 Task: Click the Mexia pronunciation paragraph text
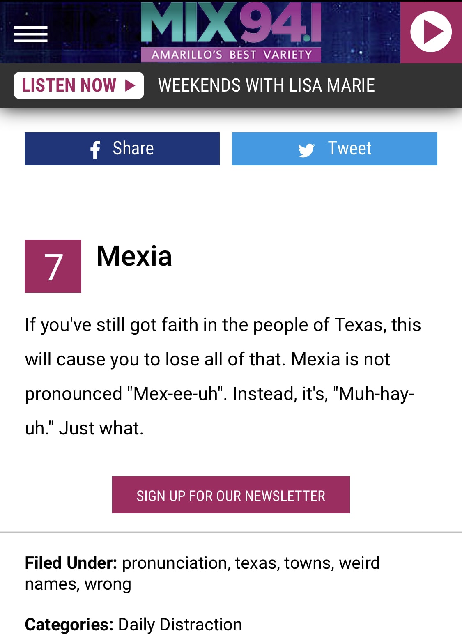(x=222, y=376)
